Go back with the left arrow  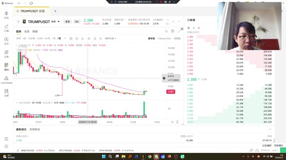19,3
